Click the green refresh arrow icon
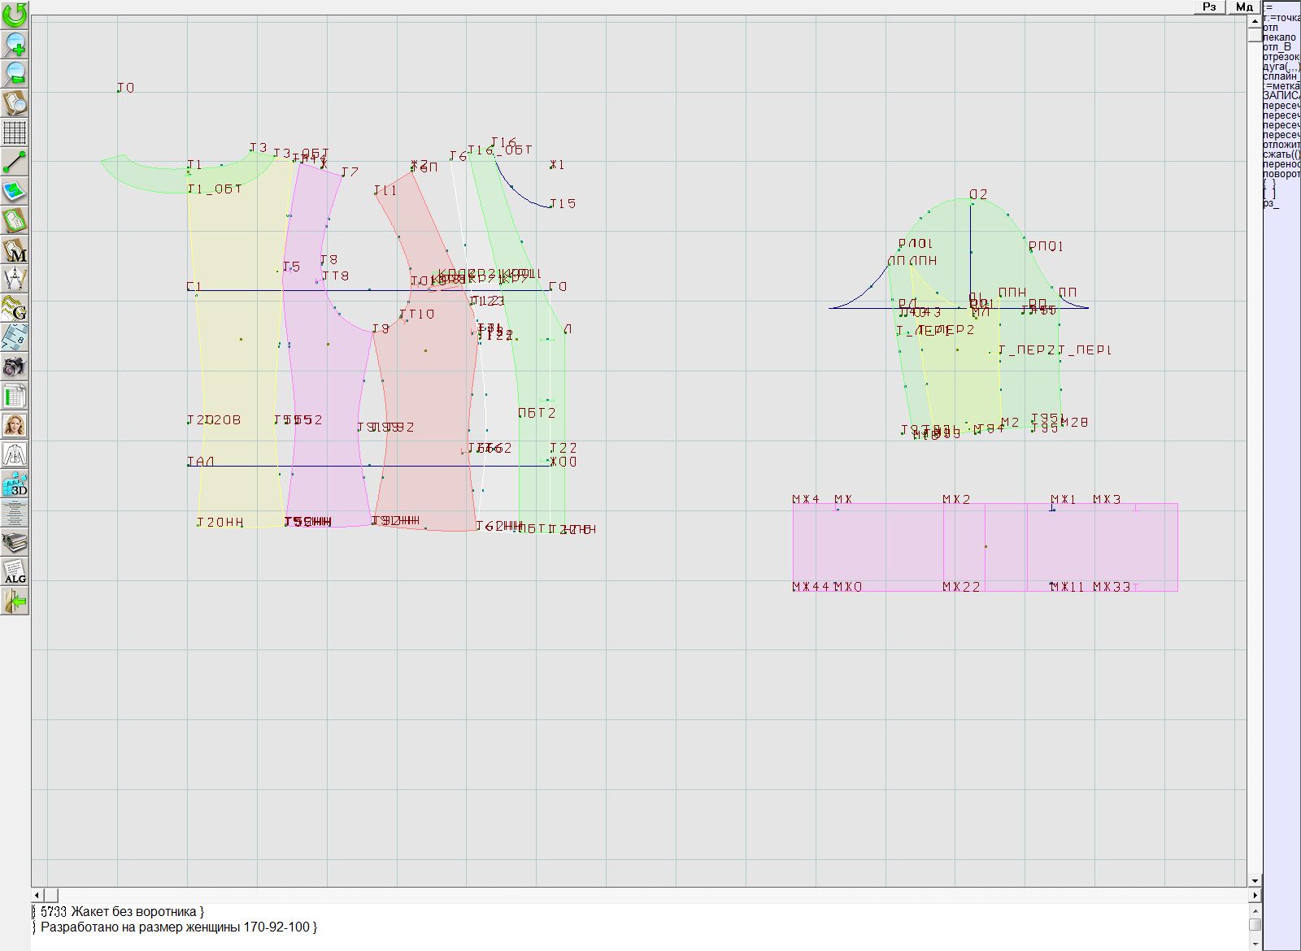This screenshot has width=1301, height=951. pos(15,15)
